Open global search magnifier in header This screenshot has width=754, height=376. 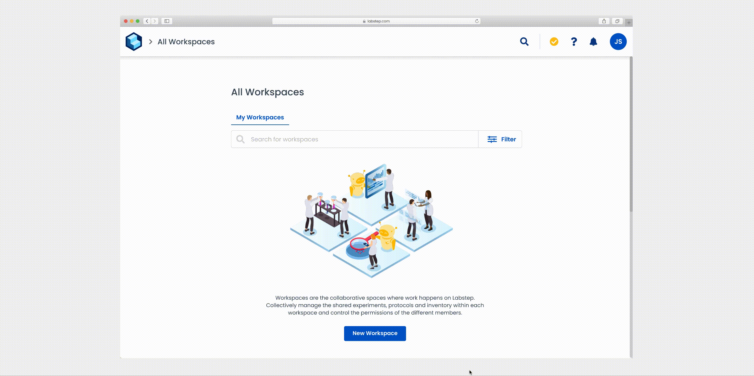coord(524,42)
